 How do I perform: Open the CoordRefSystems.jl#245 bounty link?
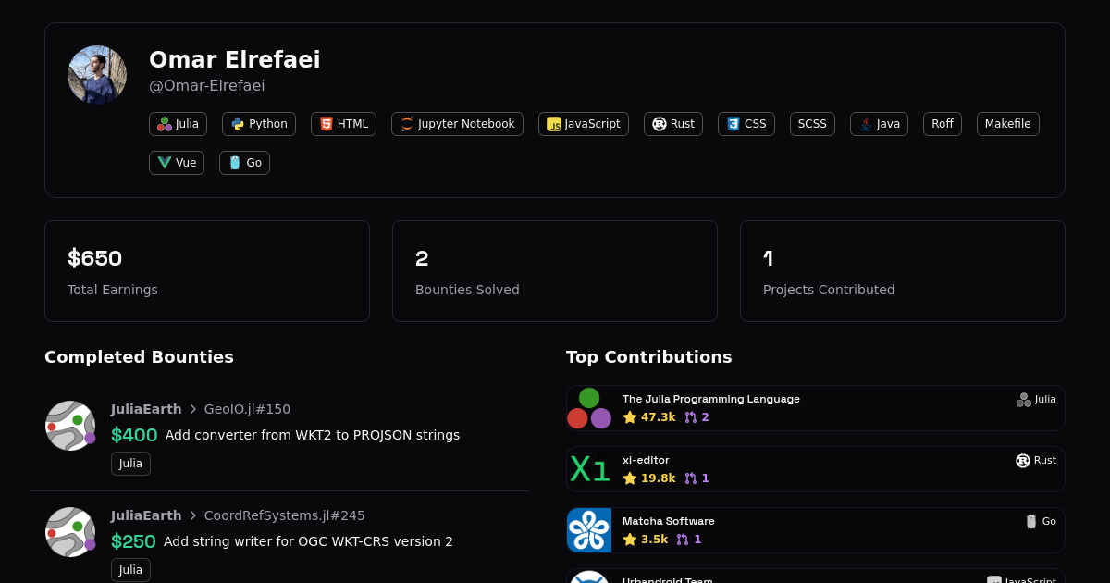tap(284, 515)
